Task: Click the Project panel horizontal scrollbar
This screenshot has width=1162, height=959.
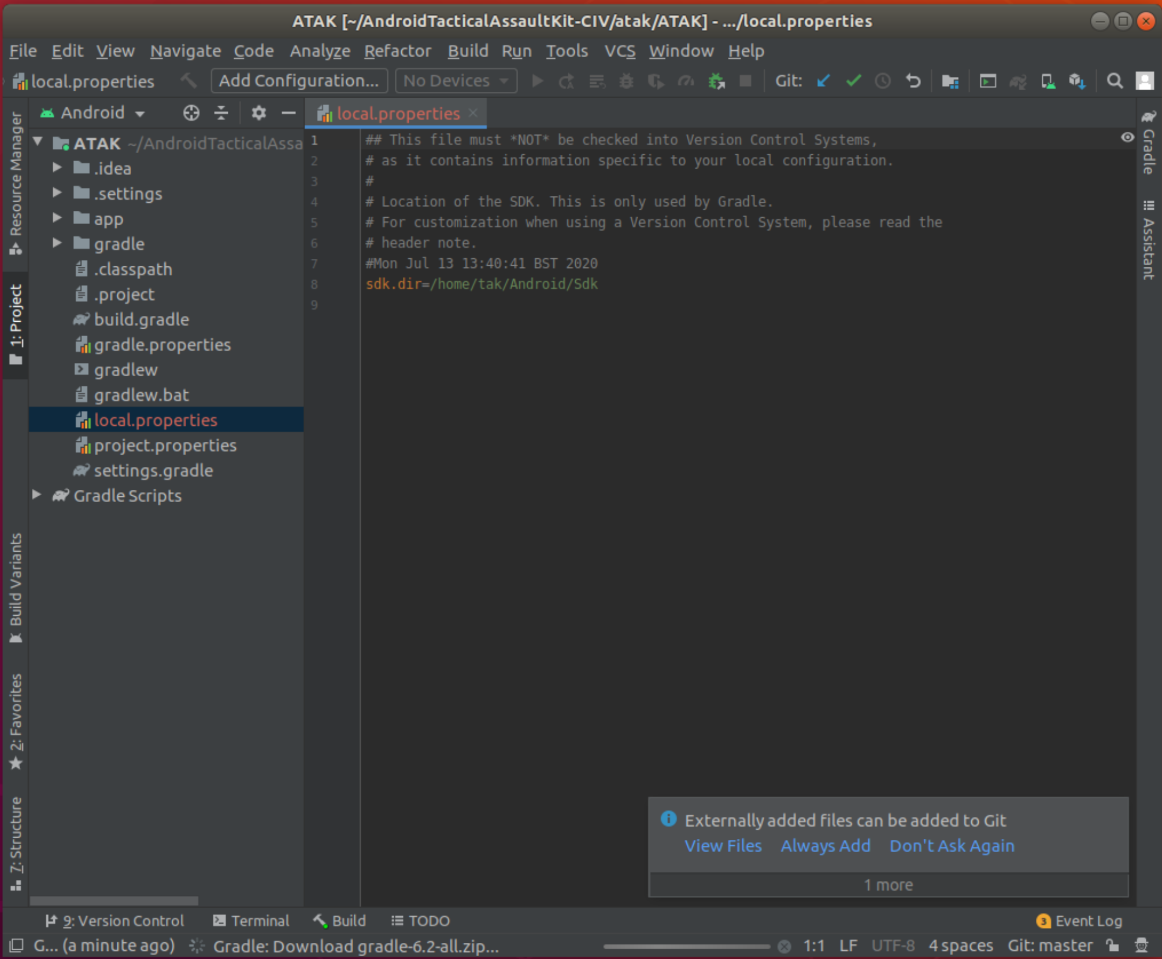Action: pos(114,901)
